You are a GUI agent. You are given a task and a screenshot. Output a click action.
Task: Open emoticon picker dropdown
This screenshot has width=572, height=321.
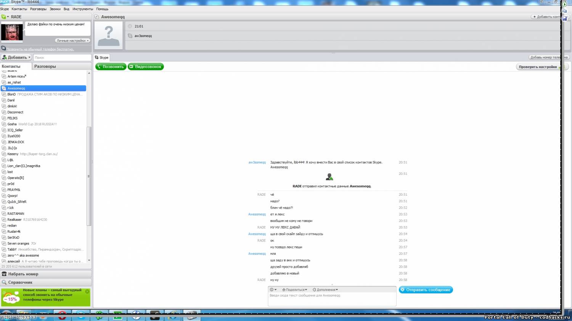point(273,290)
